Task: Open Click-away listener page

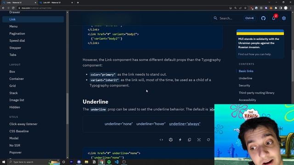Action: (x=23, y=124)
